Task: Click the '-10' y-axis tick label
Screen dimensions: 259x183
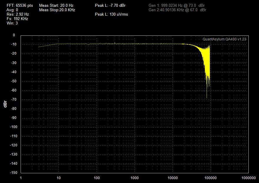Action: 14,44
